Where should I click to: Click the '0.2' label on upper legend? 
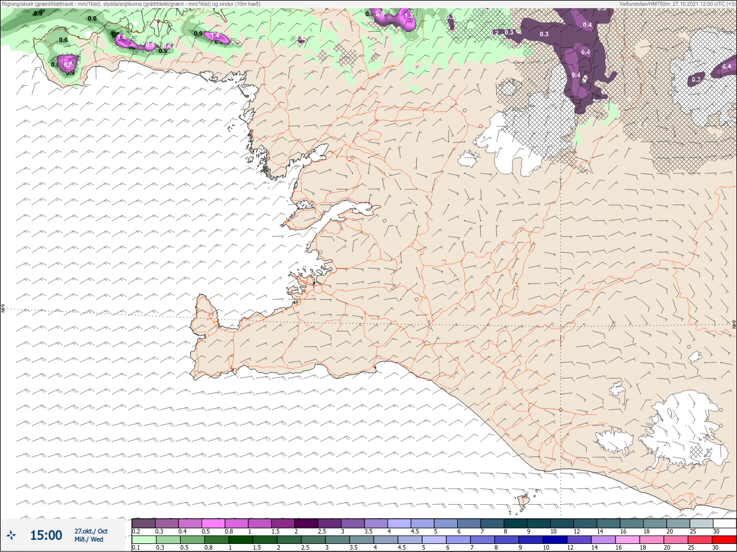click(x=136, y=531)
